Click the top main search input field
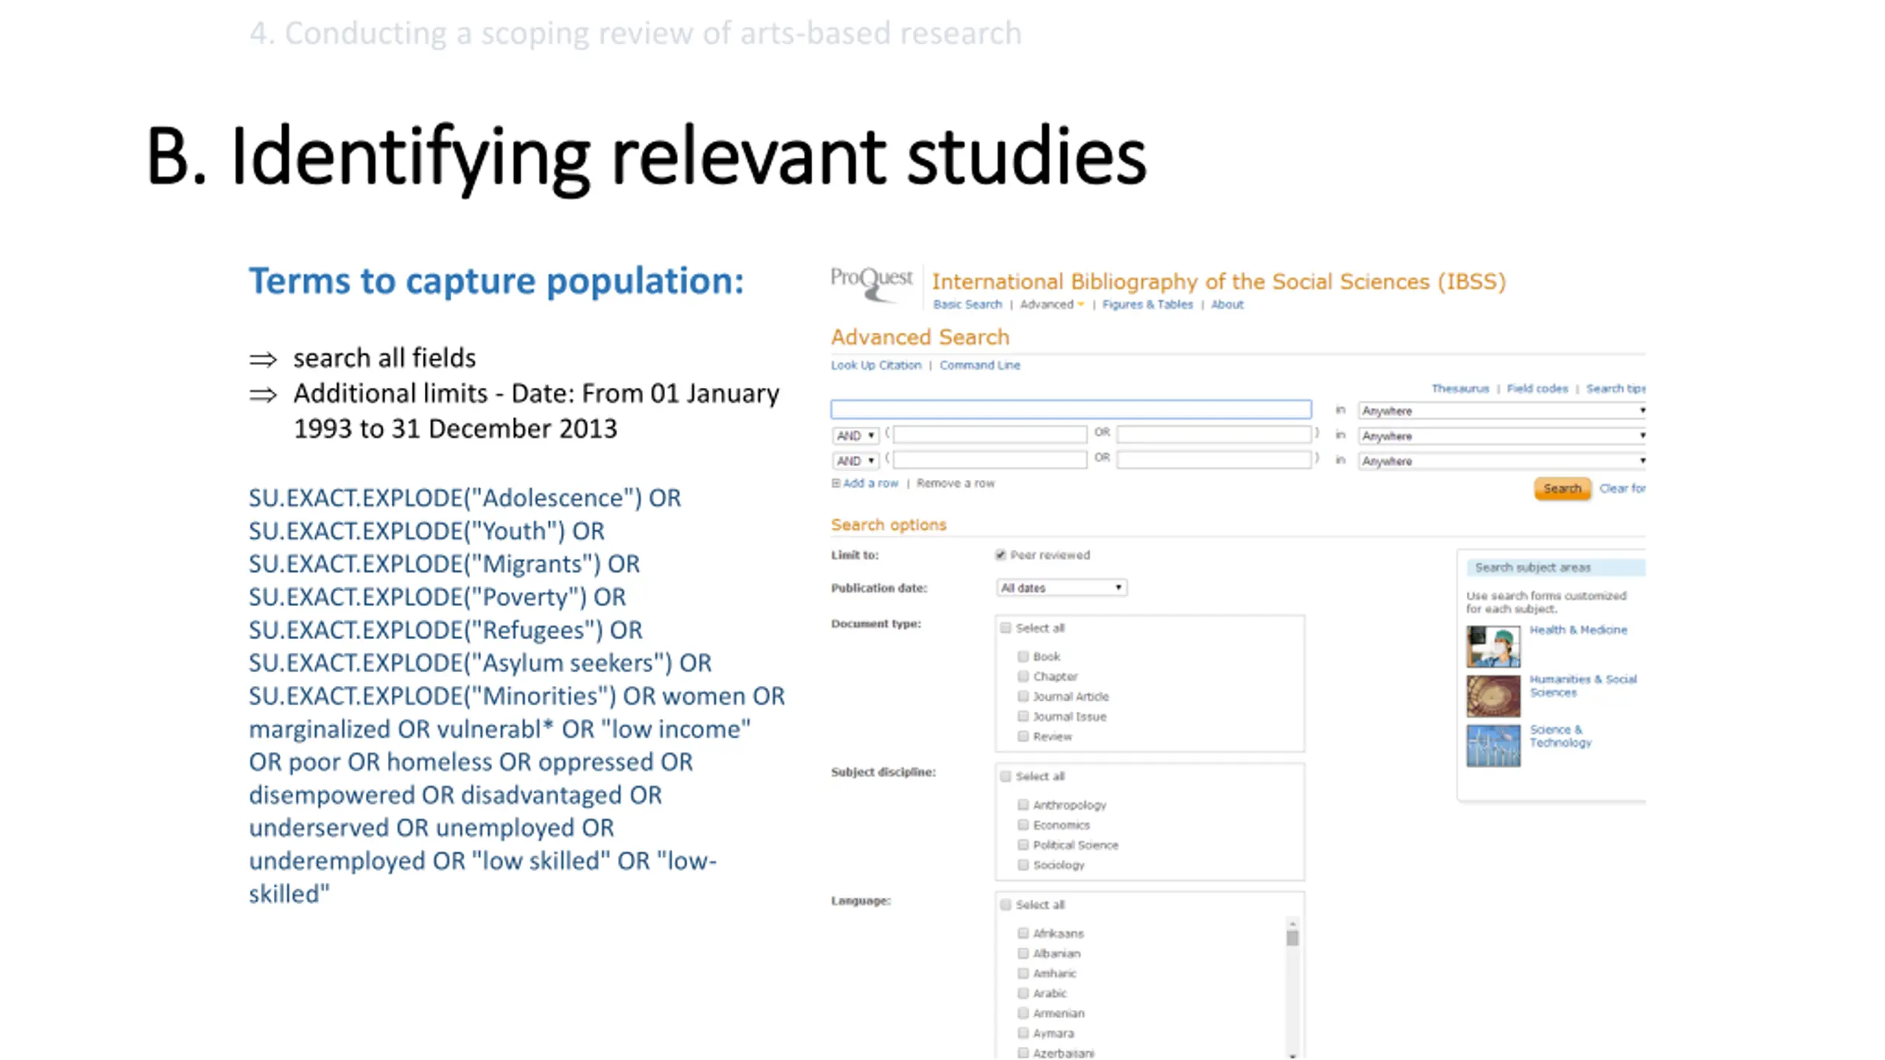The height and width of the screenshot is (1060, 1885). coord(1071,409)
